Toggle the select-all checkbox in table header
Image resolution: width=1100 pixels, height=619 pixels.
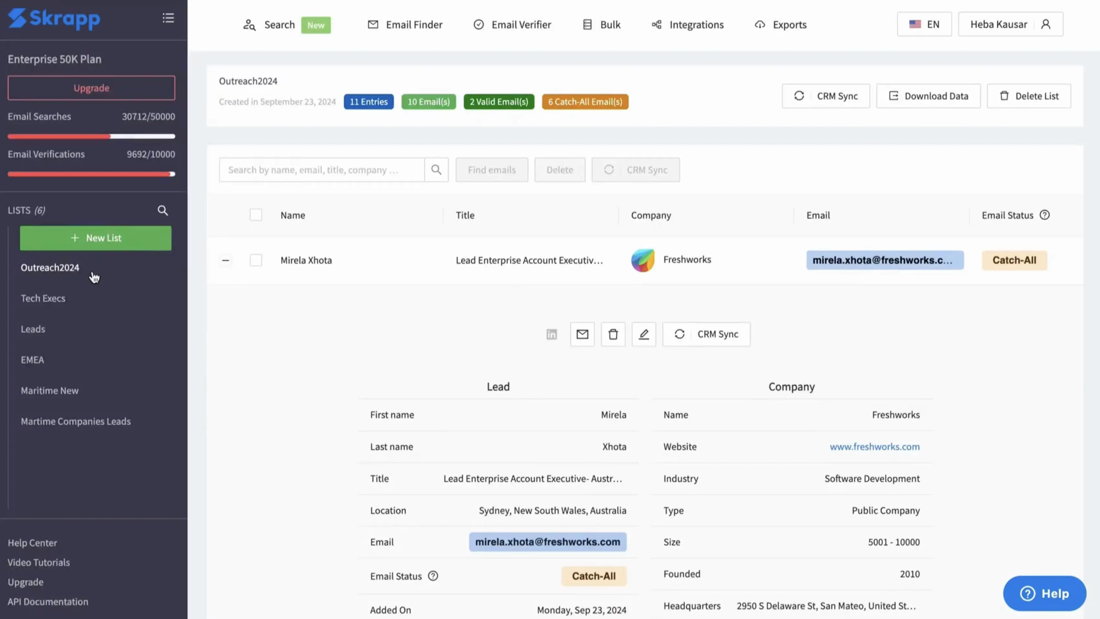coord(256,215)
